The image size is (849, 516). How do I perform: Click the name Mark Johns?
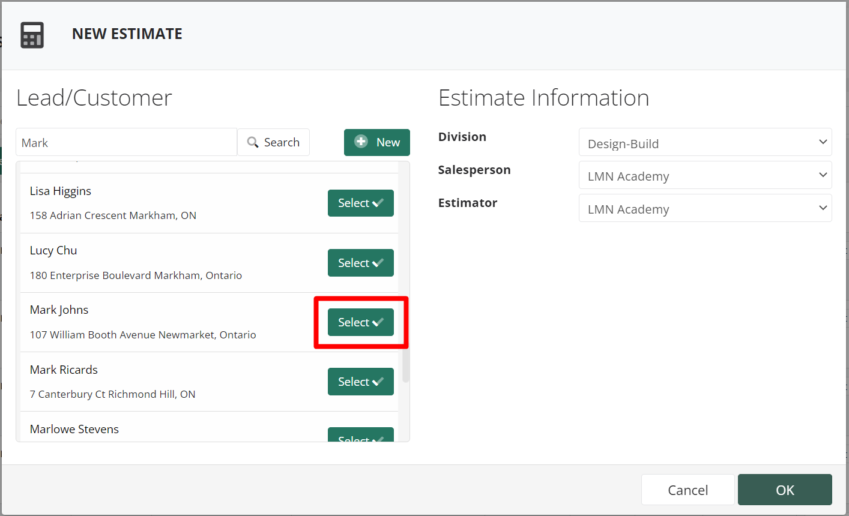[59, 310]
